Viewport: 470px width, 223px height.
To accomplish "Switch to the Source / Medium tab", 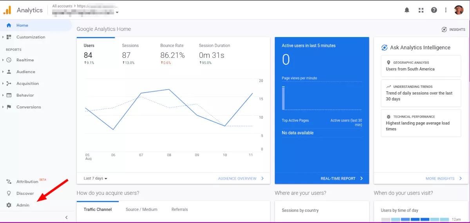I will [x=141, y=210].
